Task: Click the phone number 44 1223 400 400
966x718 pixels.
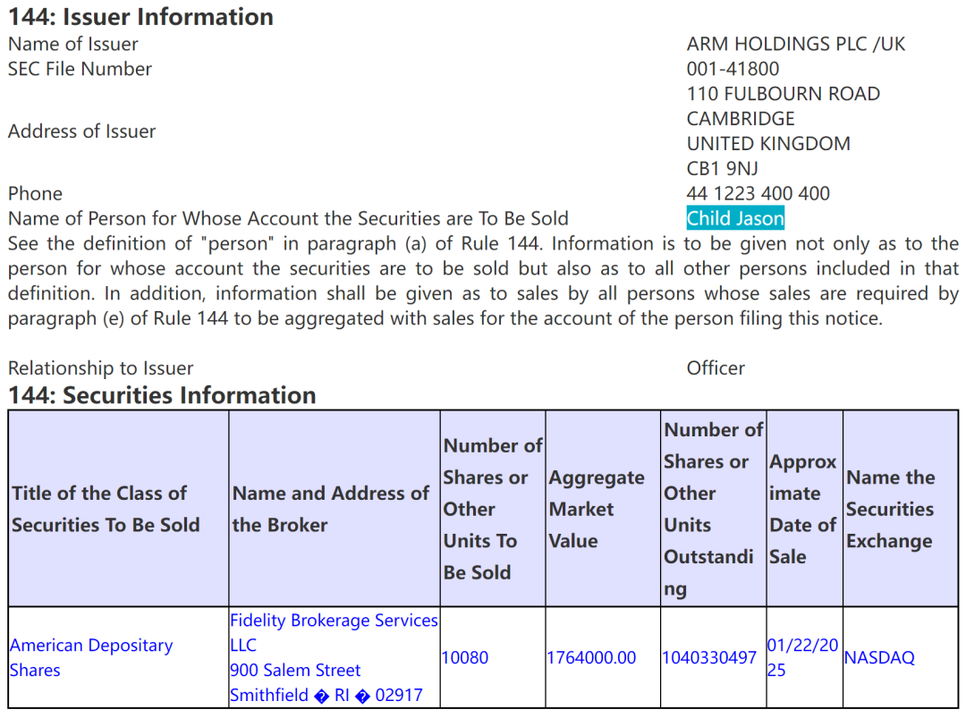Action: (758, 193)
